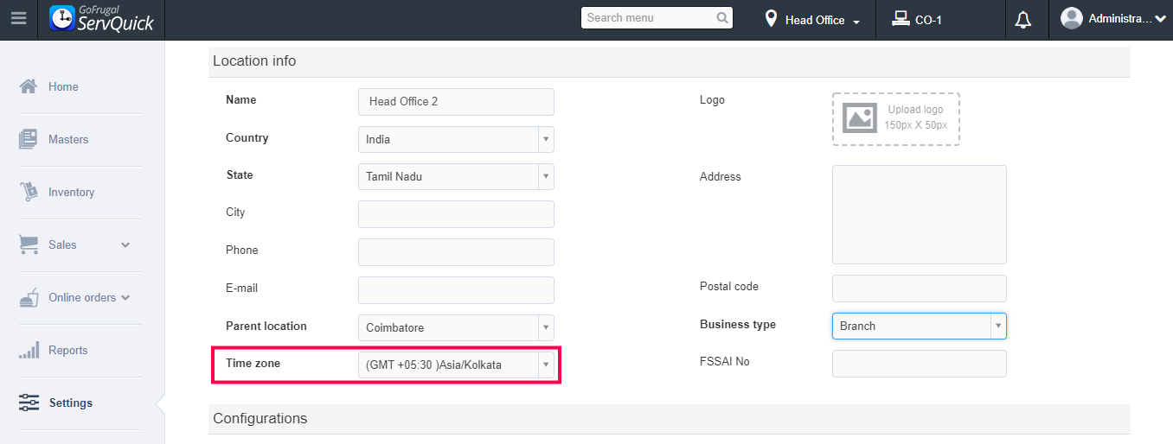Open Reports from the sidebar
The width and height of the screenshot is (1173, 444).
[67, 350]
